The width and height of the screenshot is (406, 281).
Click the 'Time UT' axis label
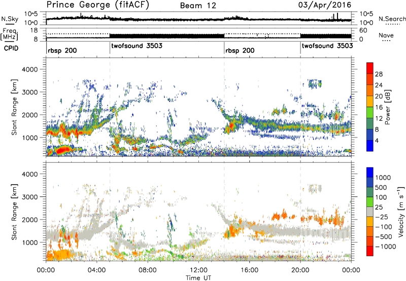click(198, 277)
